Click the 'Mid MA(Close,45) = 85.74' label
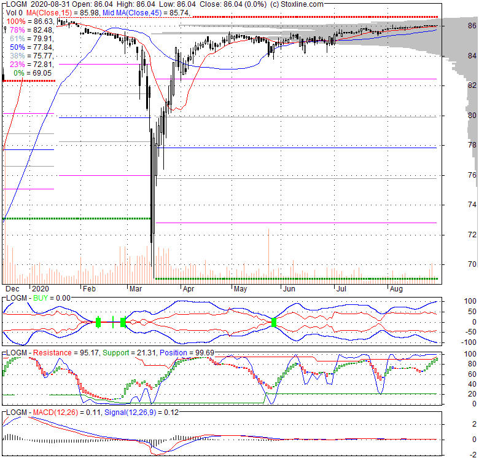 [x=146, y=12]
